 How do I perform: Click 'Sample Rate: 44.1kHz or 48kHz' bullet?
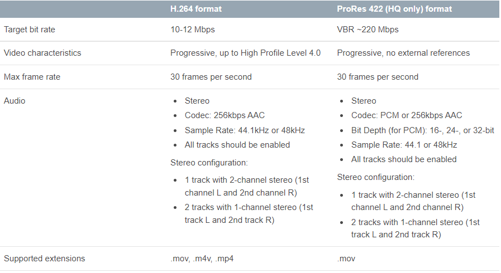tap(245, 130)
